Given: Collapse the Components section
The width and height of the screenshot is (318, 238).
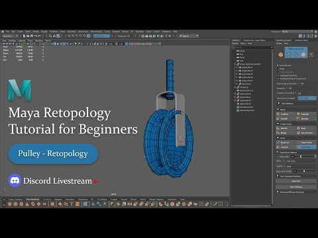Looking at the screenshot, I should 278,124.
